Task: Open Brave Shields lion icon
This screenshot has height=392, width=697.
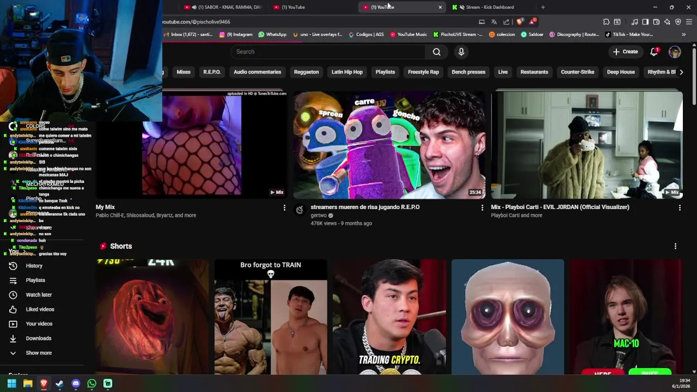Action: tap(519, 22)
